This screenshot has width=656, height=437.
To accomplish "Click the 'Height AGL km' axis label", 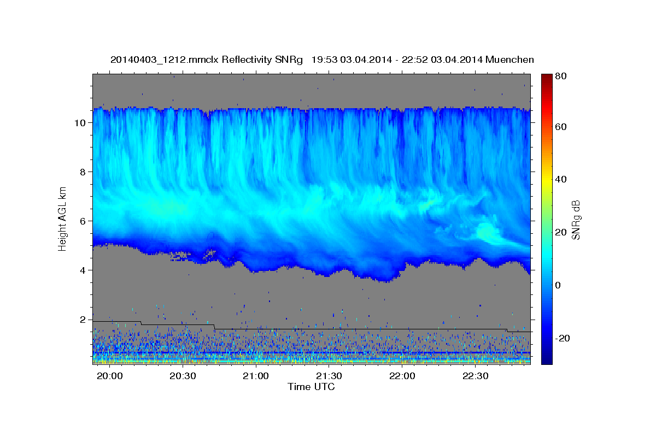I will click(62, 218).
